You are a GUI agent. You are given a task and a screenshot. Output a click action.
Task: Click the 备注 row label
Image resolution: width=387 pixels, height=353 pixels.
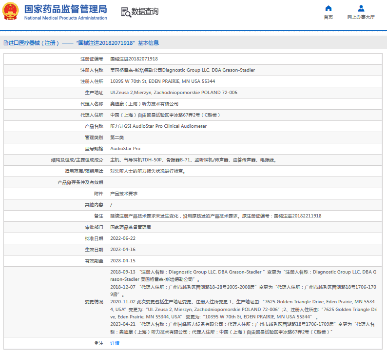(x=98, y=216)
